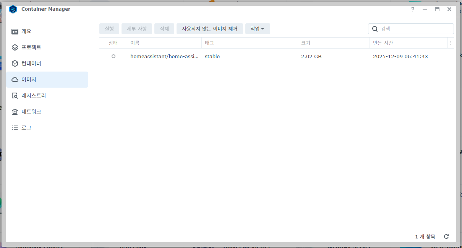Click the magnifier icon in search box
Viewport: 462px width, 248px height.
(375, 29)
